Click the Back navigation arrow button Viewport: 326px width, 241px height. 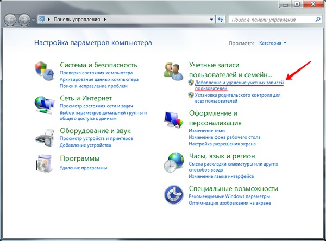10,20
